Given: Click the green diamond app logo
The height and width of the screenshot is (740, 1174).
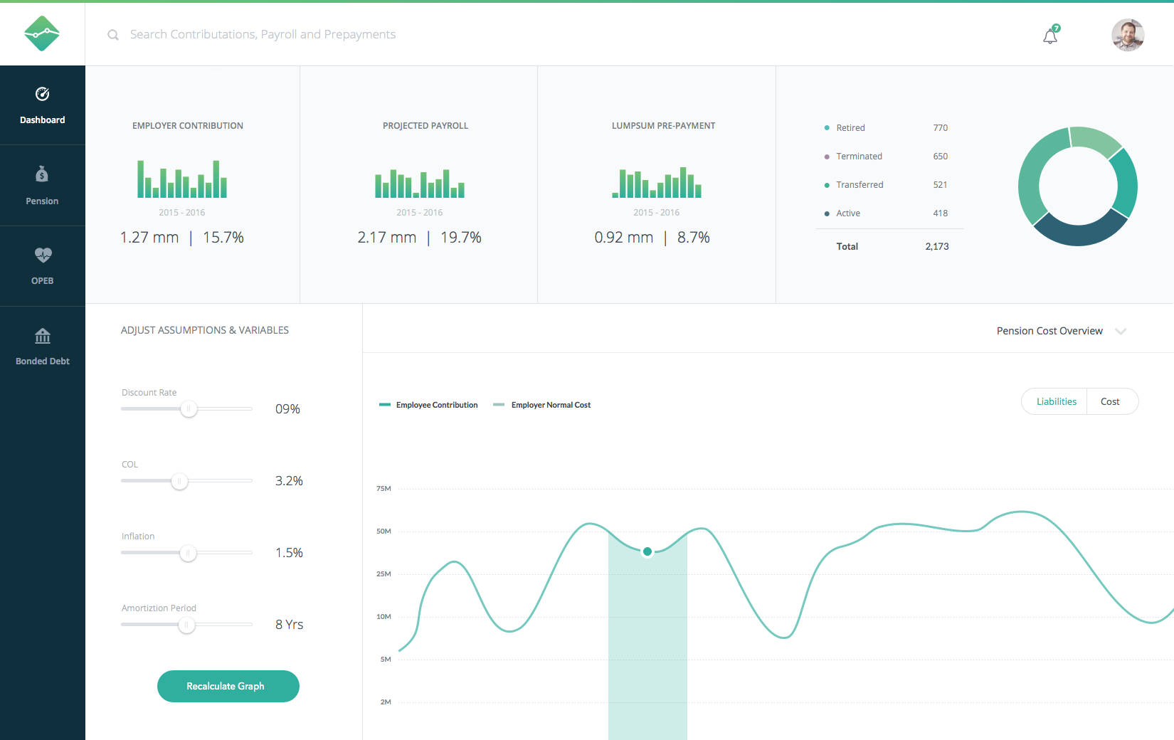Looking at the screenshot, I should 42,33.
